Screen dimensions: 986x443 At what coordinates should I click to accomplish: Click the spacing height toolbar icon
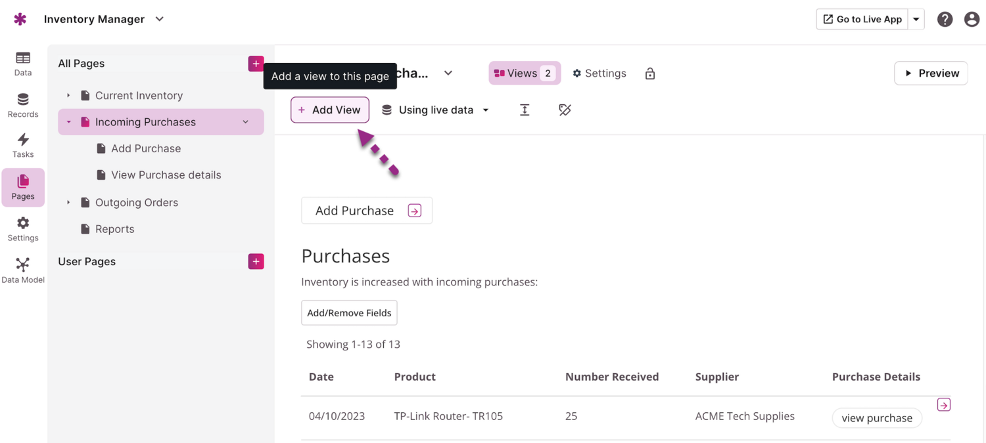point(525,110)
